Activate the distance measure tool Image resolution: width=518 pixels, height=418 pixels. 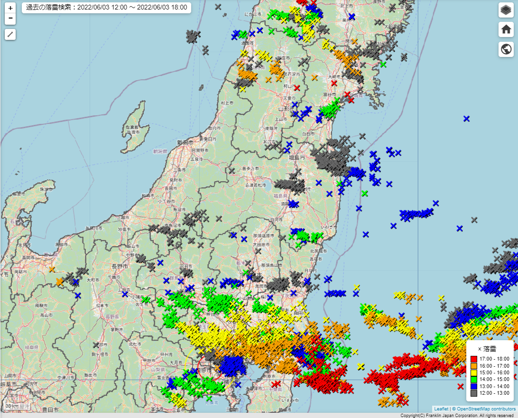[10, 34]
